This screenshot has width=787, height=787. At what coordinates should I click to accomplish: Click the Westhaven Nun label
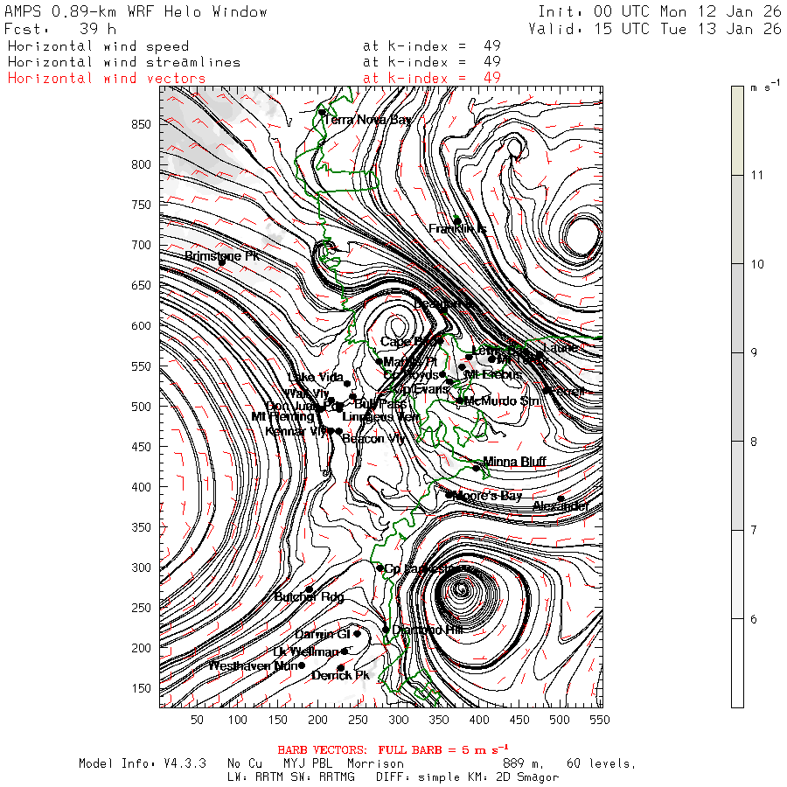(x=253, y=665)
